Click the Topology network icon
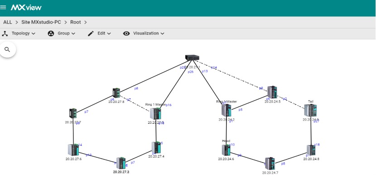 pyautogui.click(x=5, y=34)
